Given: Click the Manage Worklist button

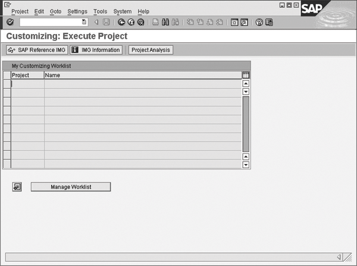Looking at the screenshot, I should 71,187.
